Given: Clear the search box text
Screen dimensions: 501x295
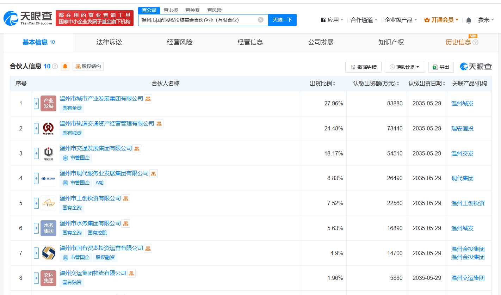Looking at the screenshot, I should tap(261, 20).
